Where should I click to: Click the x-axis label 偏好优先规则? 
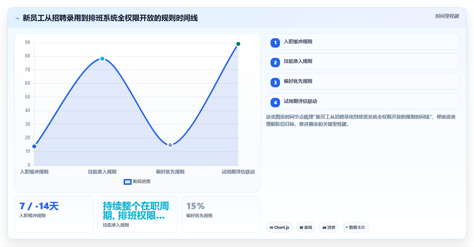(x=170, y=172)
